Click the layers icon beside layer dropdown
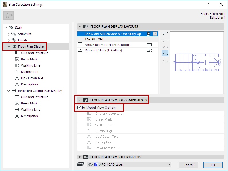The width and height of the screenshot is (228, 171). click(80, 164)
